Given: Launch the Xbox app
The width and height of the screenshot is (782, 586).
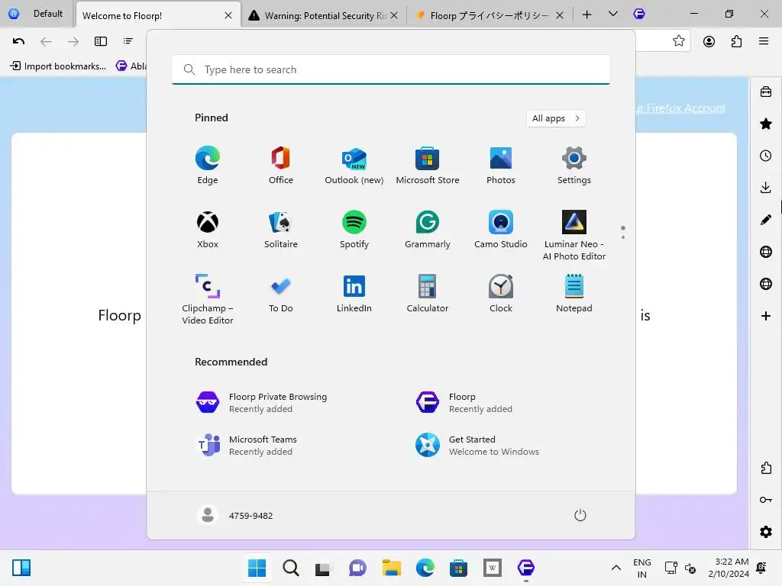Looking at the screenshot, I should [208, 229].
